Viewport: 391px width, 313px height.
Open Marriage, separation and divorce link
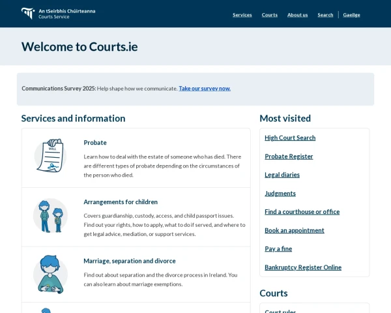click(130, 261)
